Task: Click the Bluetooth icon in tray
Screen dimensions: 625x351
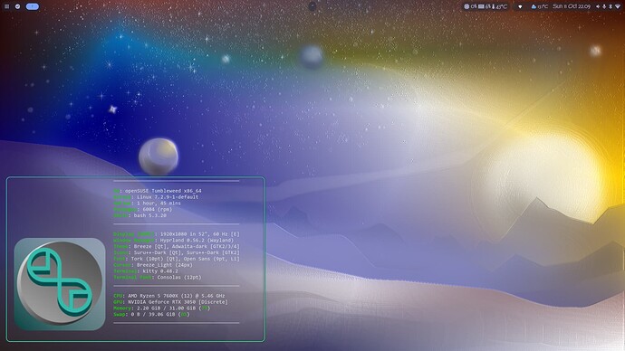Action: point(611,6)
